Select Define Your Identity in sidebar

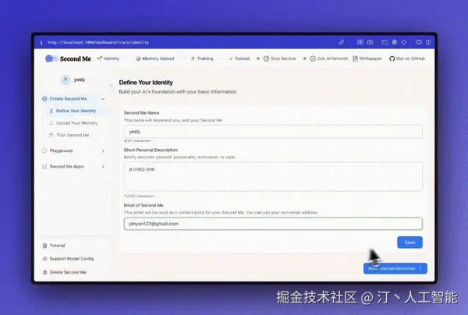tap(76, 111)
